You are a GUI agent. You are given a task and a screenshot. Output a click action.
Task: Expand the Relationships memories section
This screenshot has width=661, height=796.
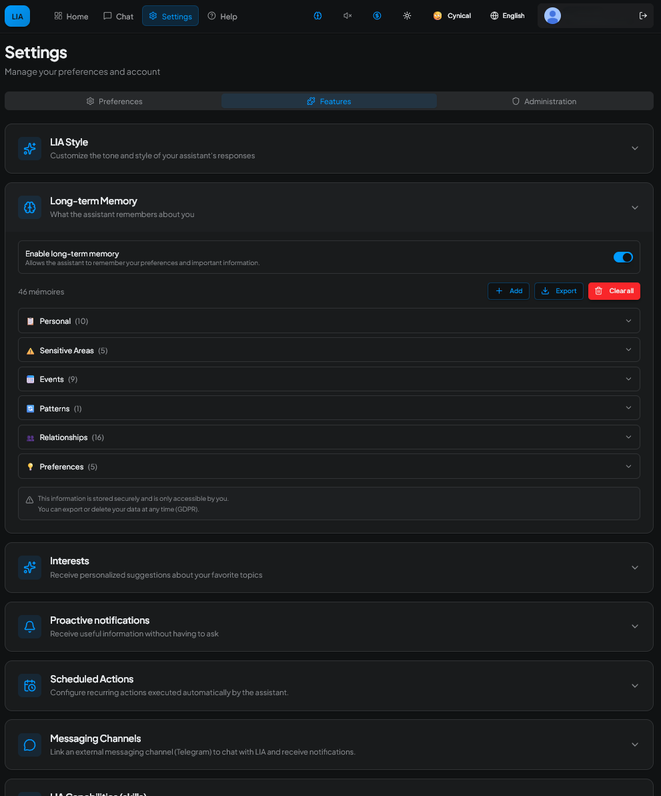(x=329, y=437)
